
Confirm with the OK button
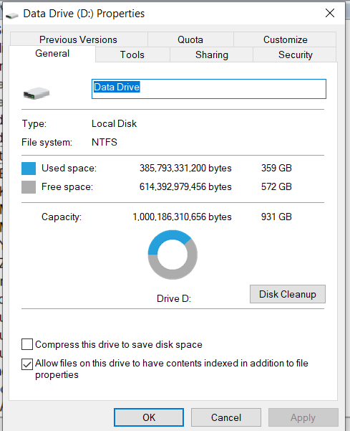(x=149, y=417)
